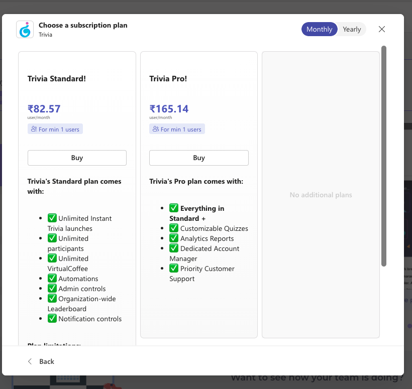
Task: Click 'Trivia's Pro plan comes with:' text
Action: [196, 181]
